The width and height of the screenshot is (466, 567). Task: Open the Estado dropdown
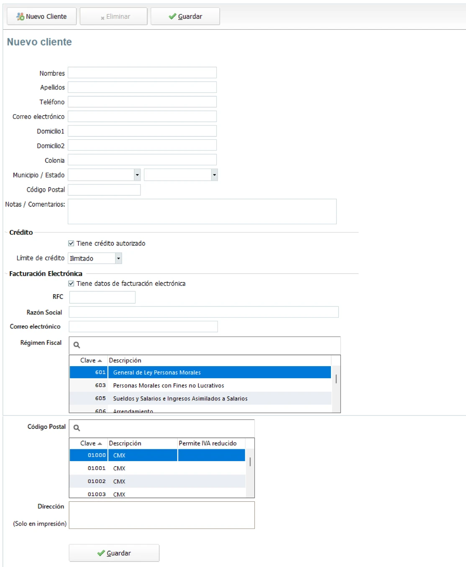click(x=214, y=175)
